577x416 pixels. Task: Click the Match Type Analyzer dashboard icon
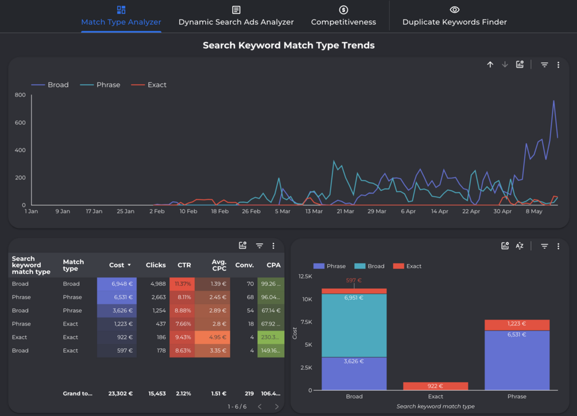pos(121,10)
